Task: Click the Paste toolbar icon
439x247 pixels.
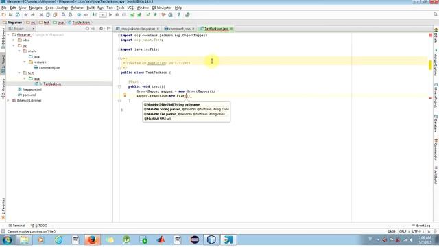Action: click(55, 15)
